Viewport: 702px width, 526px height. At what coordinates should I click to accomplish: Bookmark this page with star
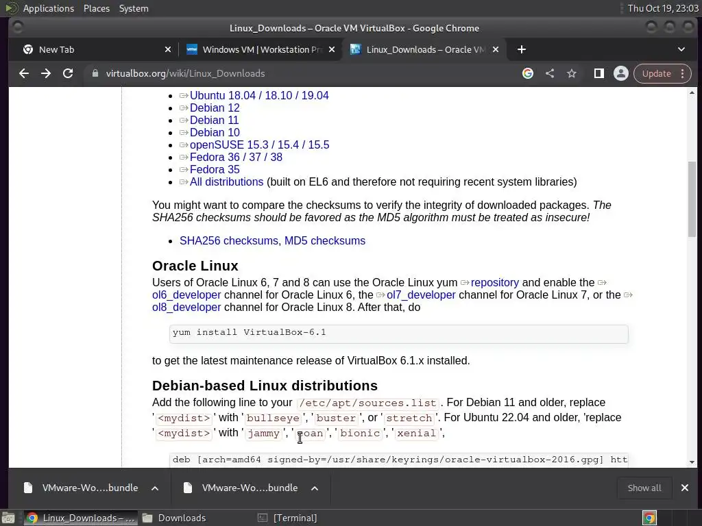click(572, 73)
